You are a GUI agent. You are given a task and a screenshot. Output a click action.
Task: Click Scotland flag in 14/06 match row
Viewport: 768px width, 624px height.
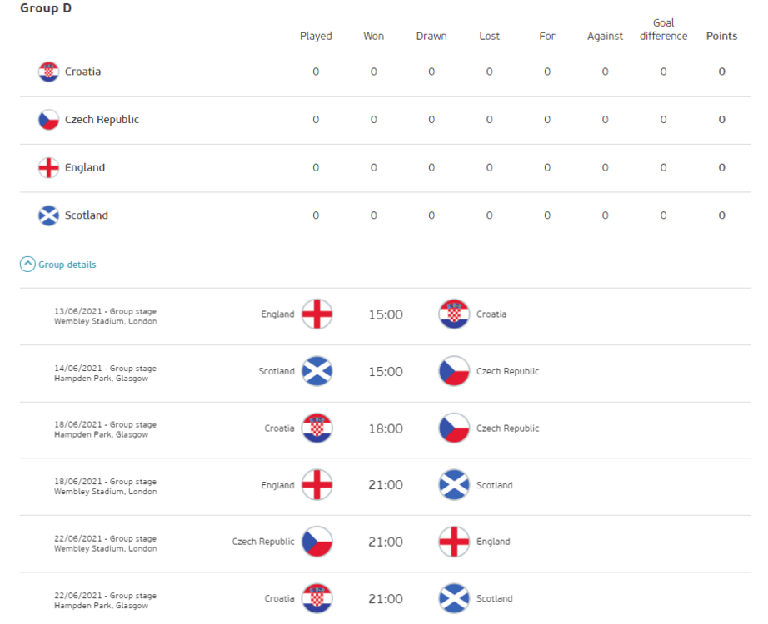click(317, 371)
